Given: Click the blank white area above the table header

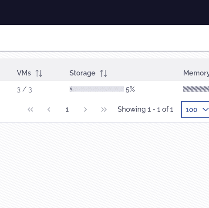Looking at the screenshot, I should (x=104, y=38).
